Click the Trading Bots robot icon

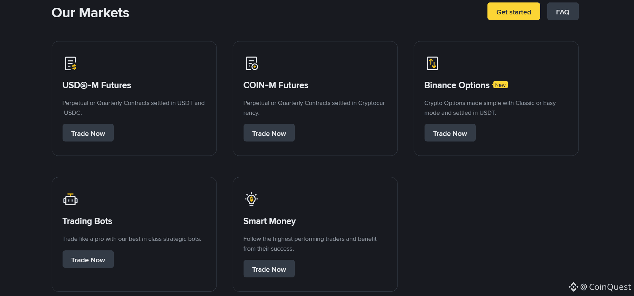pos(70,199)
